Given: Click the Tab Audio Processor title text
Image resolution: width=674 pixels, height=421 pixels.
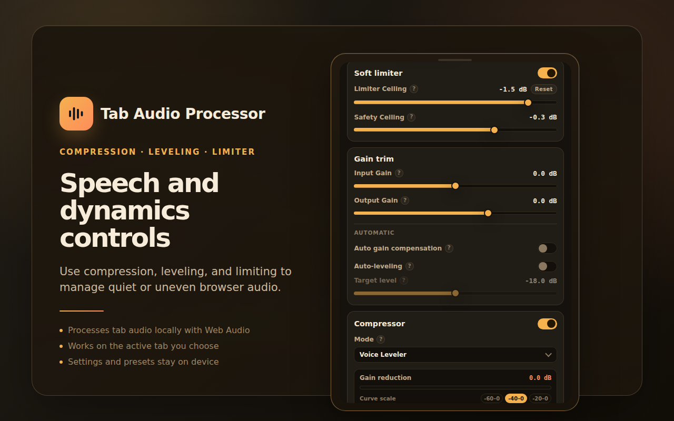Looking at the screenshot, I should point(183,114).
